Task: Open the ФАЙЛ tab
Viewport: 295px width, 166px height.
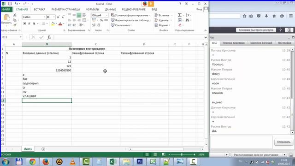Action: pos(6,9)
